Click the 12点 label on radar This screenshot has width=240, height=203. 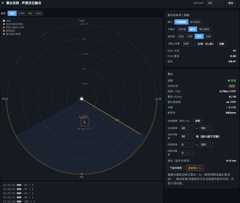(81, 21)
